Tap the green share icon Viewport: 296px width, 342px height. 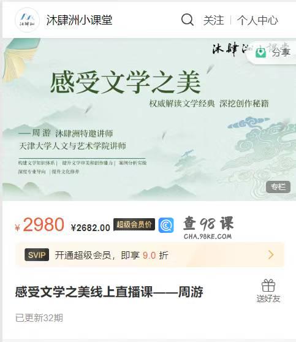point(261,53)
